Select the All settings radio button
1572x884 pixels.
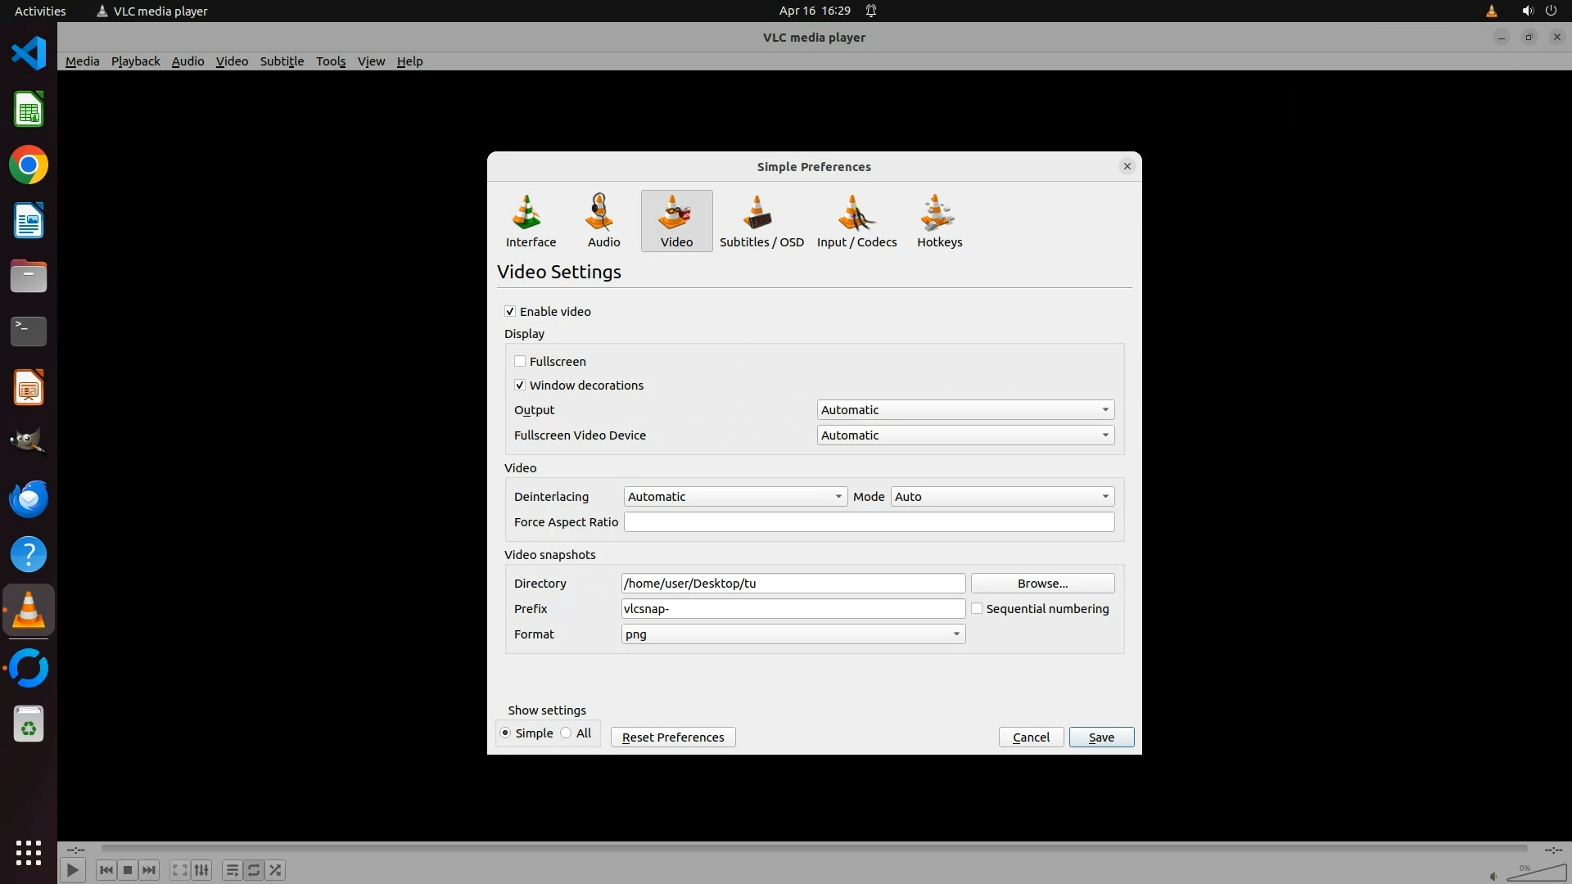pos(567,733)
